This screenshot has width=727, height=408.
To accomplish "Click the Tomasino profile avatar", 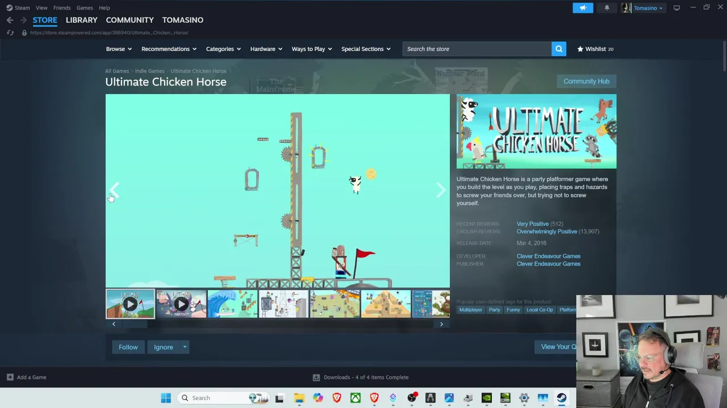I will (626, 8).
